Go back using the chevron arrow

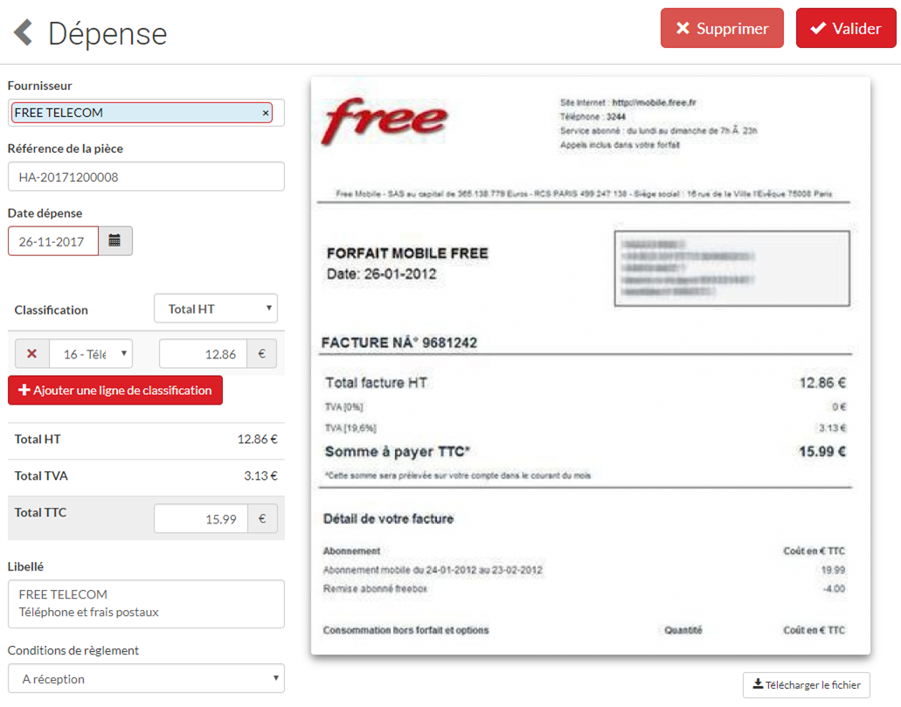point(23,32)
